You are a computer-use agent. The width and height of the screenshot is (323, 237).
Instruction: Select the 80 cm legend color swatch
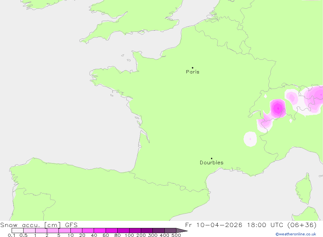123,231
